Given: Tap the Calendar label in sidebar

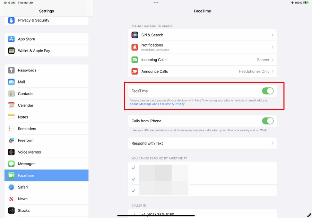Looking at the screenshot, I should click(26, 105).
